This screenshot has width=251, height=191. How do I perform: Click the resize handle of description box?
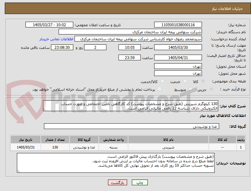[x=45, y=109]
